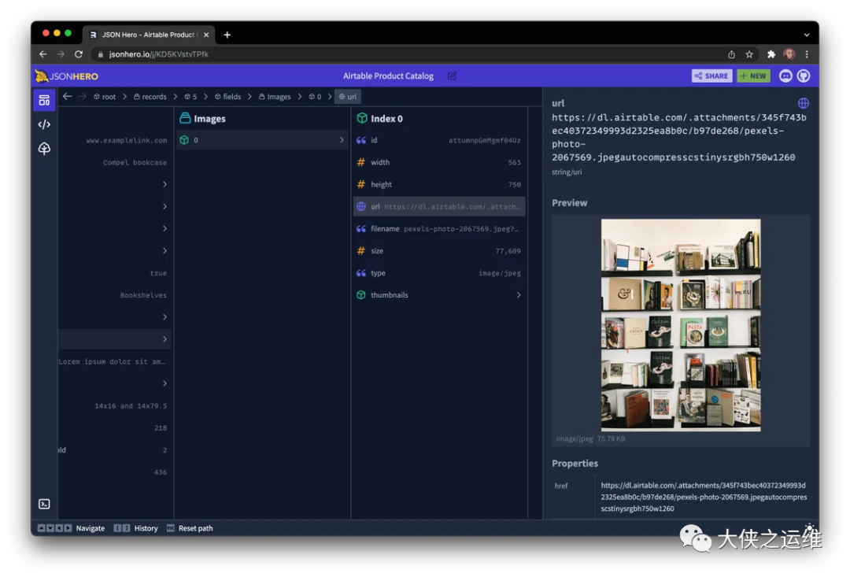Open the tab search dropdown arrow
850x577 pixels.
pos(807,35)
